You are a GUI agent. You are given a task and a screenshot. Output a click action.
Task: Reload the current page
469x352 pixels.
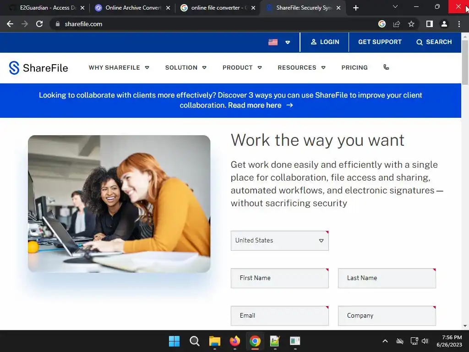[x=39, y=24]
